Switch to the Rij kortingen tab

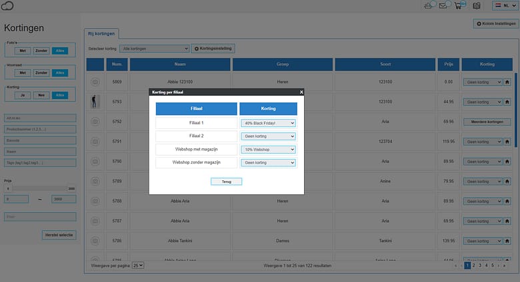point(103,33)
